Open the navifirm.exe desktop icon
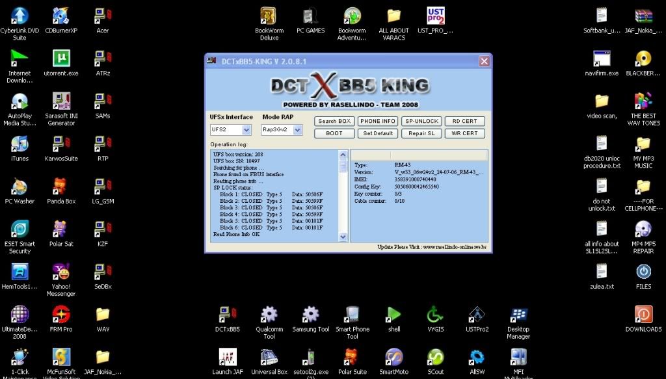Screen dimensions: 666x379 (x=602, y=59)
